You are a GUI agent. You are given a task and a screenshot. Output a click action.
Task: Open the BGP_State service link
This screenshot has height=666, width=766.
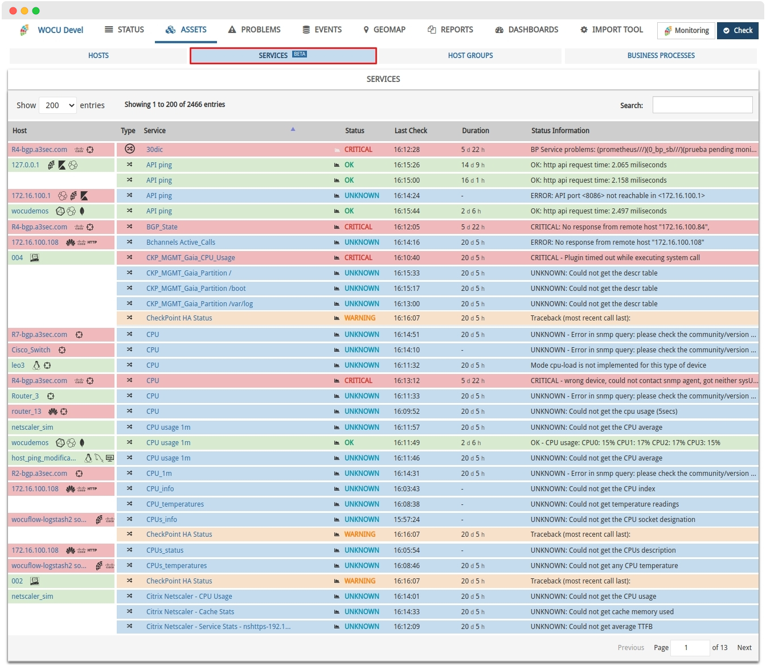tap(162, 227)
